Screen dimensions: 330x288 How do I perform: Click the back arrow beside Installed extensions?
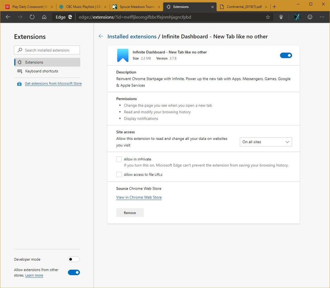click(x=101, y=36)
